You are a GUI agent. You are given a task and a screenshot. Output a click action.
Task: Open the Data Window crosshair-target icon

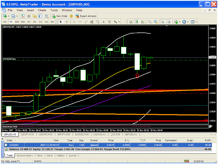(29, 16)
